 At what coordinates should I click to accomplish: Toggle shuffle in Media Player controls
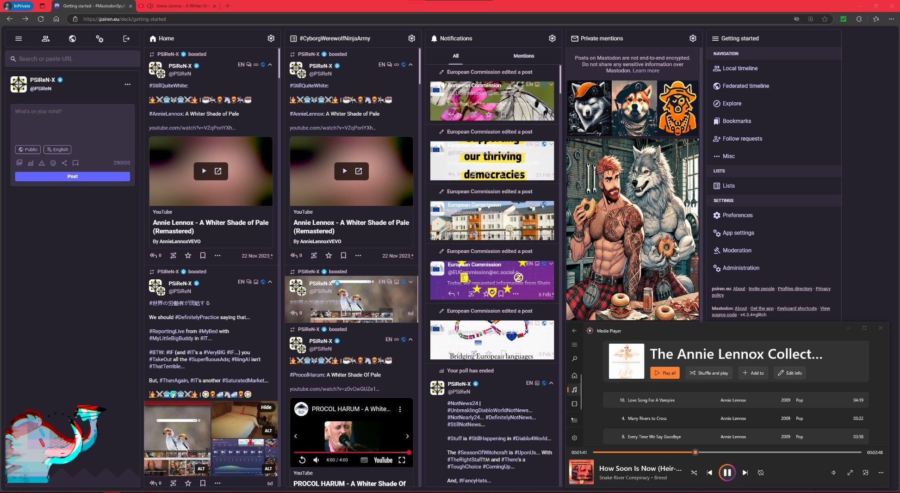(x=694, y=473)
